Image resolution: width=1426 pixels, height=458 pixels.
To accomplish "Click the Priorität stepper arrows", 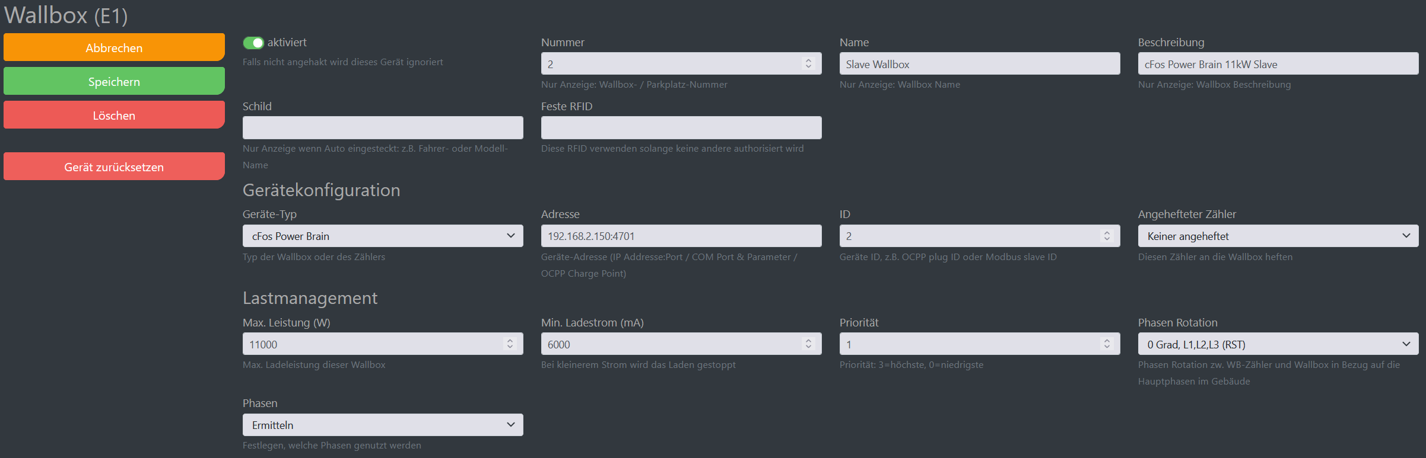I will click(x=1107, y=344).
